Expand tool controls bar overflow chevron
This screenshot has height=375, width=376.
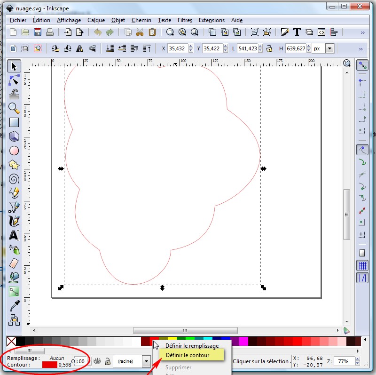click(x=360, y=49)
